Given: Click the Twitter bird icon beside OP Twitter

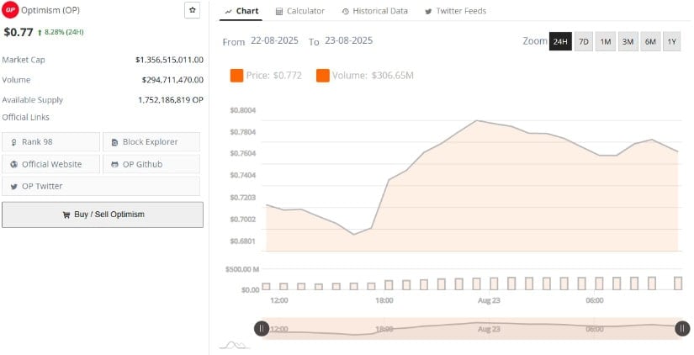Looking at the screenshot, I should pos(13,187).
